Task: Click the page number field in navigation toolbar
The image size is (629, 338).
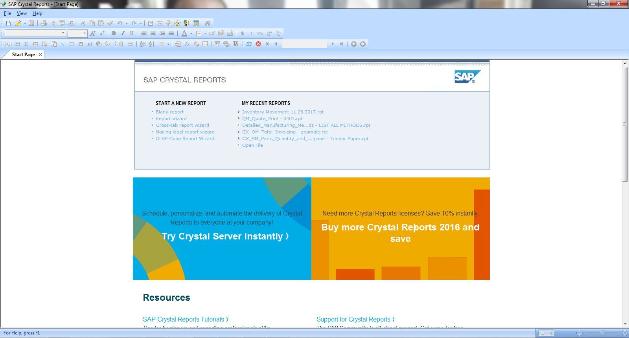Action: coord(305,44)
